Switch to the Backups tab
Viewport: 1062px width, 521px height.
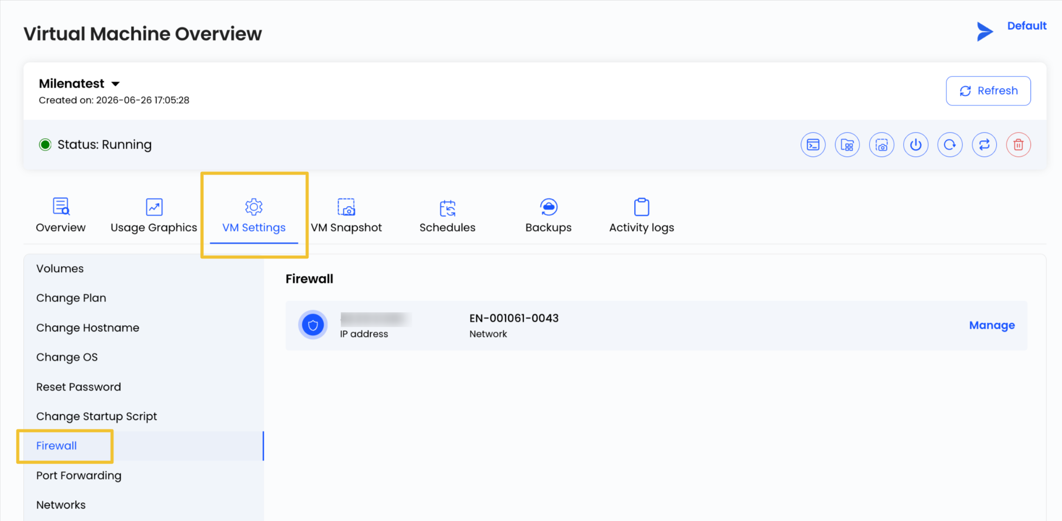(x=548, y=215)
